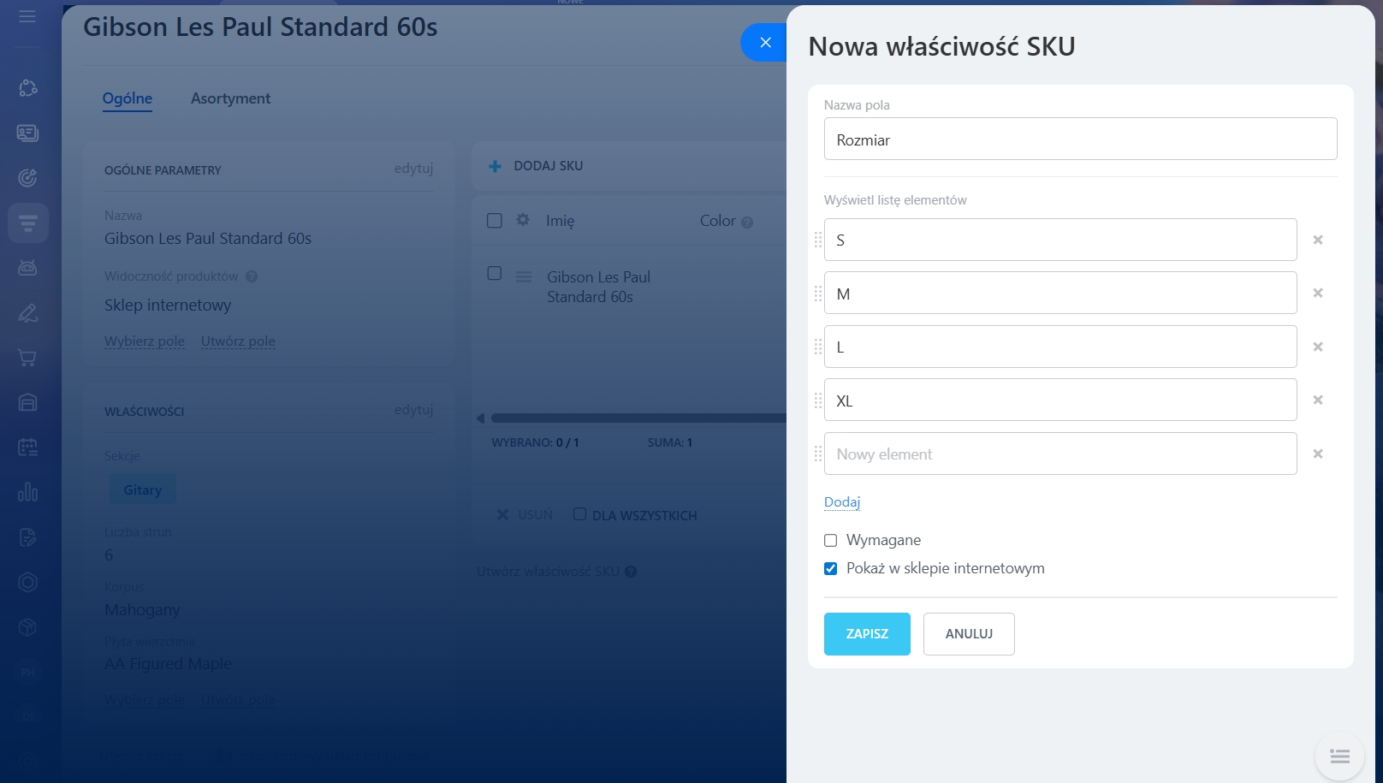Viewport: 1383px width, 783px height.
Task: Click the Dodaj link to add element
Action: click(x=842, y=502)
